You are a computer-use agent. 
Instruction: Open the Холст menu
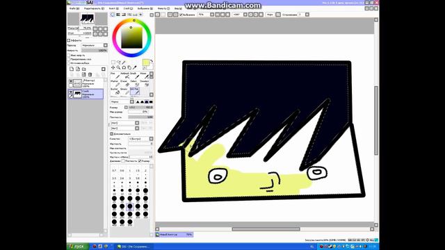[113, 8]
